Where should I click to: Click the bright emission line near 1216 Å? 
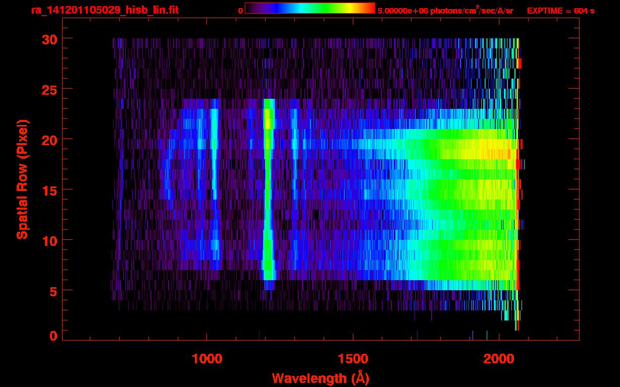tap(269, 194)
